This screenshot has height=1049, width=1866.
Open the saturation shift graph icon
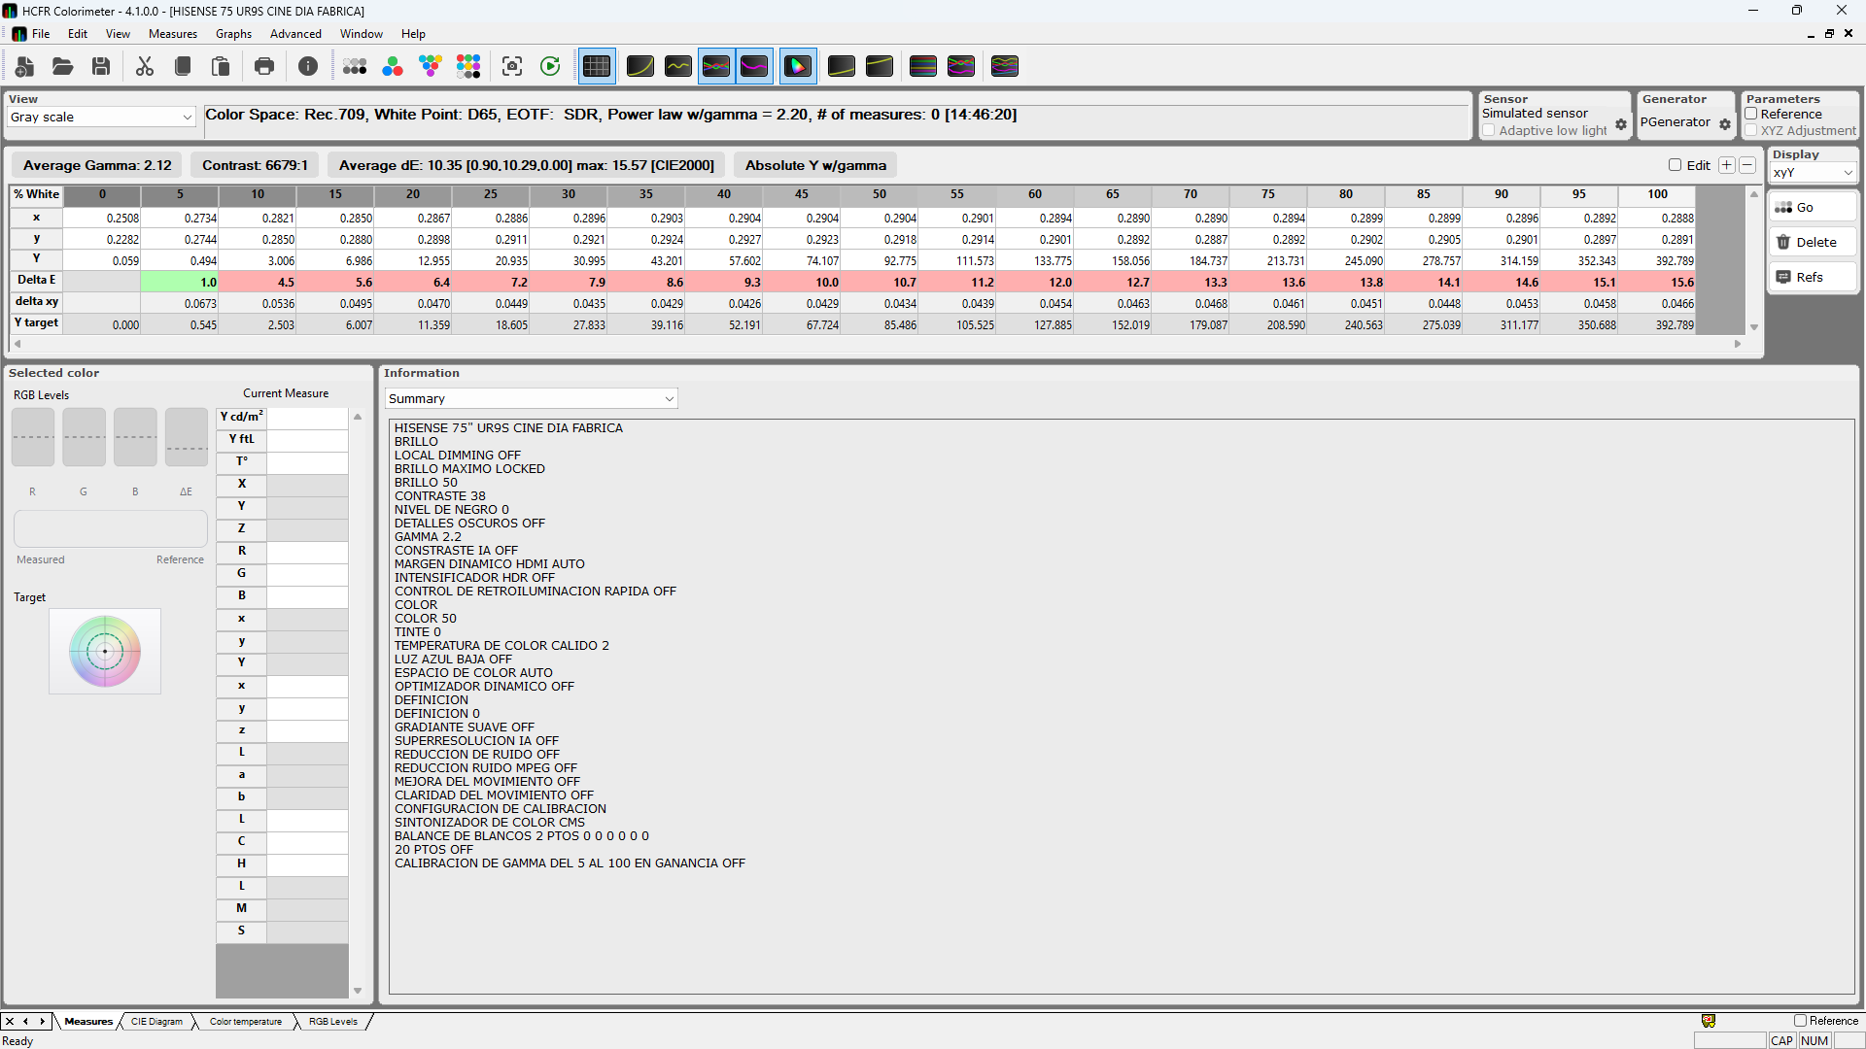(961, 66)
